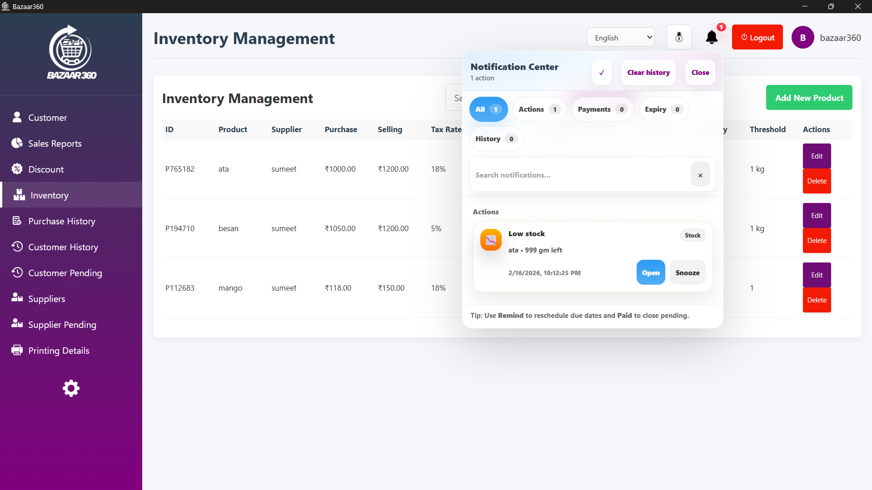Click Clear history in Notification Center

648,73
